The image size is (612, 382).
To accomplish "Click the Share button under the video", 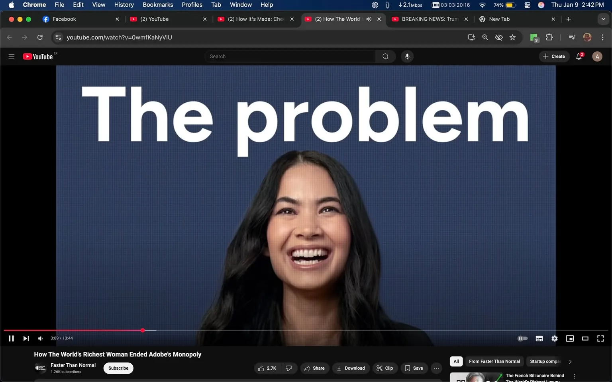I will click(x=314, y=368).
